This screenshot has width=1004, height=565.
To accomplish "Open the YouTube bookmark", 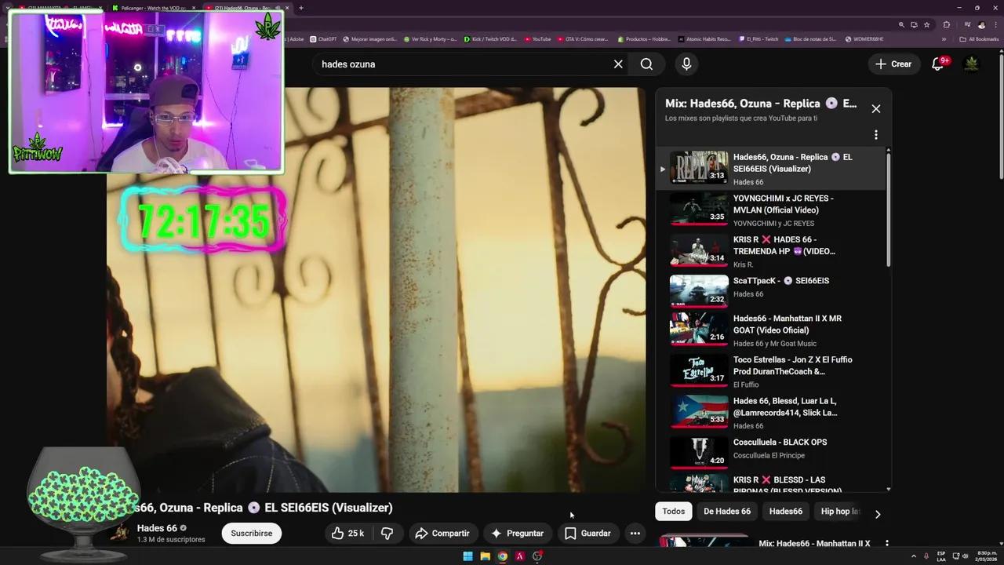I will pyautogui.click(x=538, y=38).
